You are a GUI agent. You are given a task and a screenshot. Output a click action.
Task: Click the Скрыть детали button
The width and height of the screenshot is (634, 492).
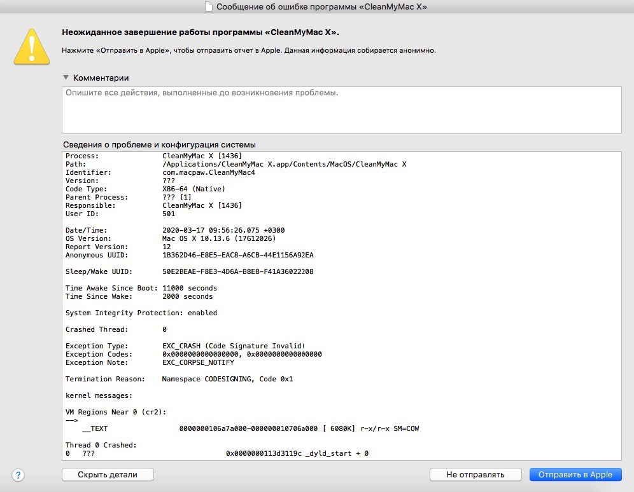(108, 475)
